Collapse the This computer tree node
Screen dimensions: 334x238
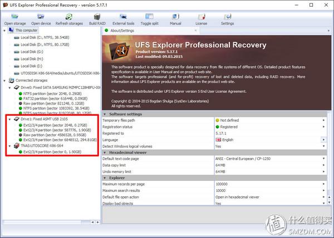tap(4, 31)
